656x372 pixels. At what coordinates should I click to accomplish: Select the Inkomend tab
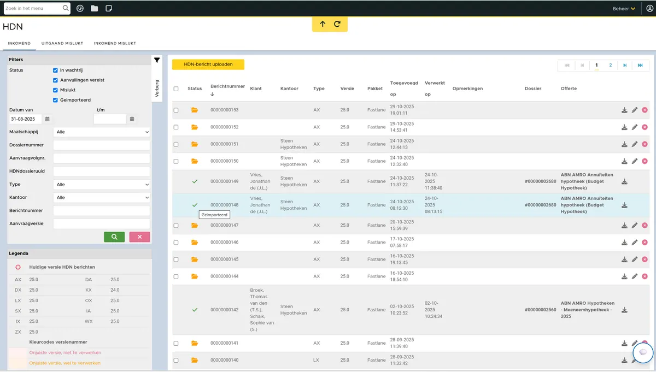pyautogui.click(x=19, y=43)
